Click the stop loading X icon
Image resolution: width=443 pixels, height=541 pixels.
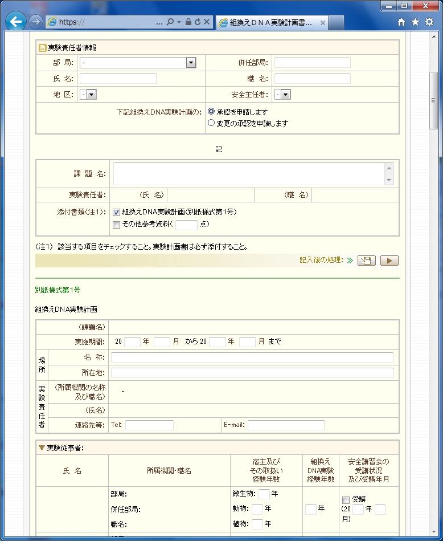[x=207, y=22]
